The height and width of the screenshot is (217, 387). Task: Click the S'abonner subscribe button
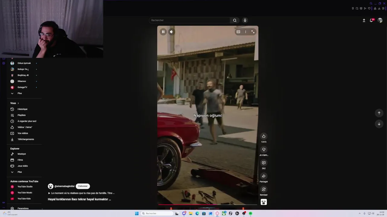[83, 186]
